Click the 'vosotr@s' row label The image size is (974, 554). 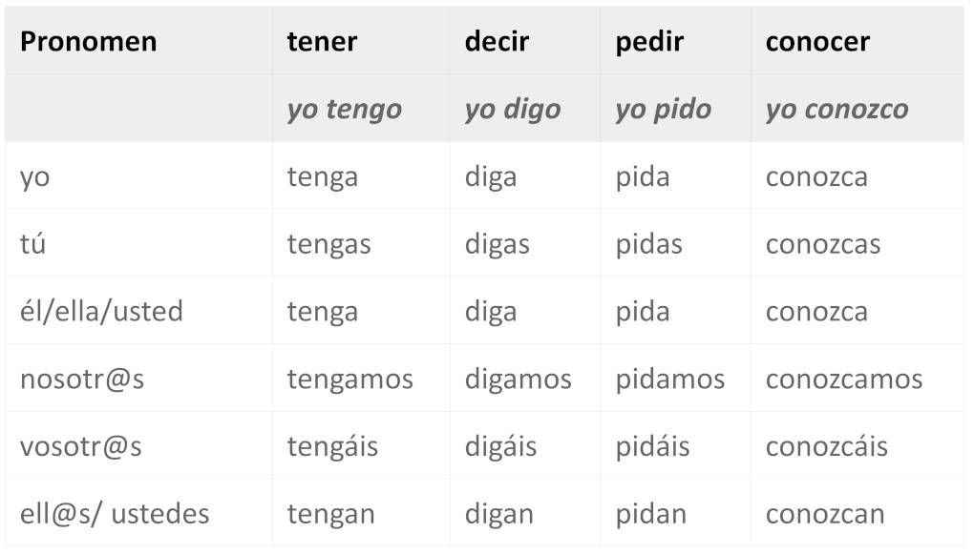(80, 446)
